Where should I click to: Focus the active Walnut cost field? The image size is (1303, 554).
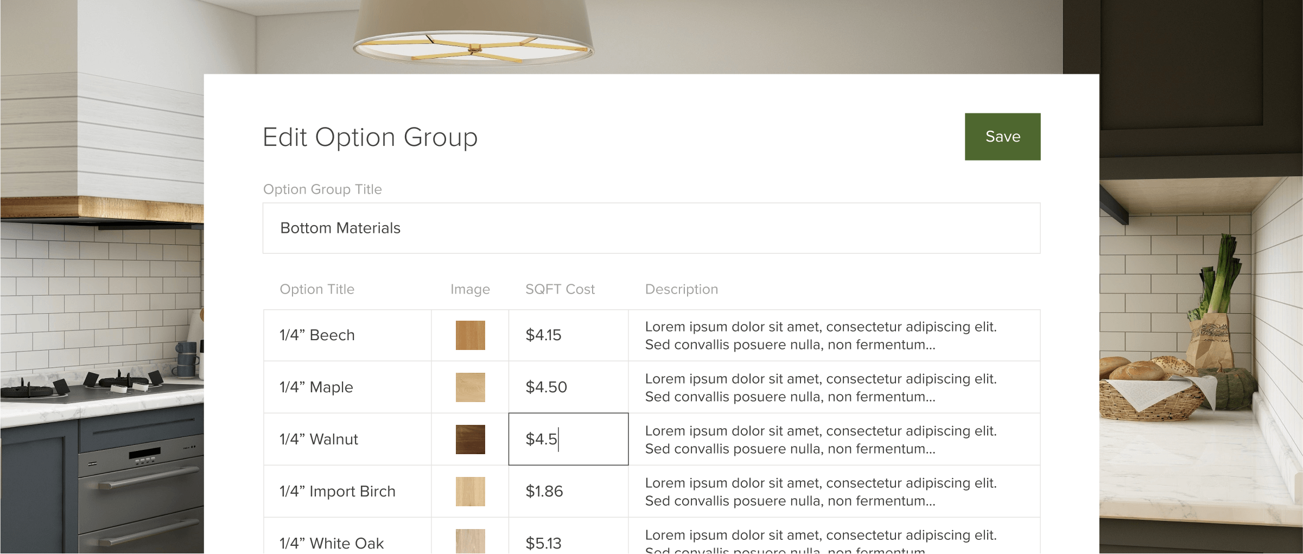pos(568,440)
